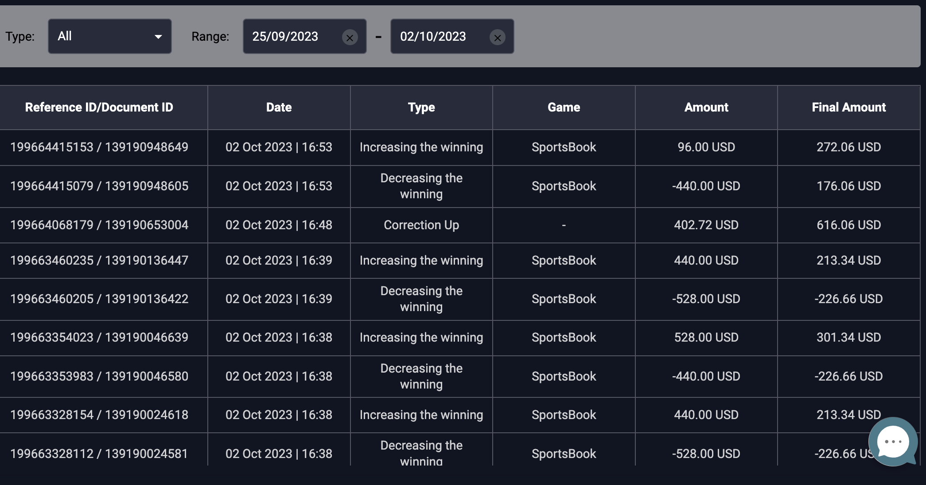Screen dimensions: 926x485
Task: Open the live chat bubble icon
Action: 892,441
